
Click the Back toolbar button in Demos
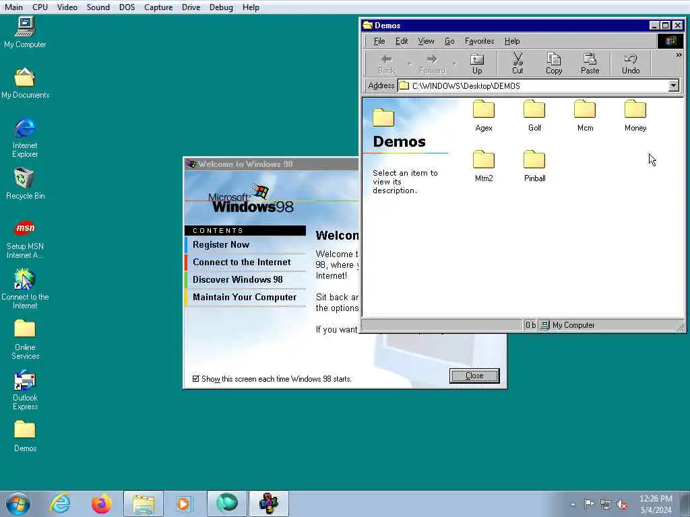pos(386,64)
